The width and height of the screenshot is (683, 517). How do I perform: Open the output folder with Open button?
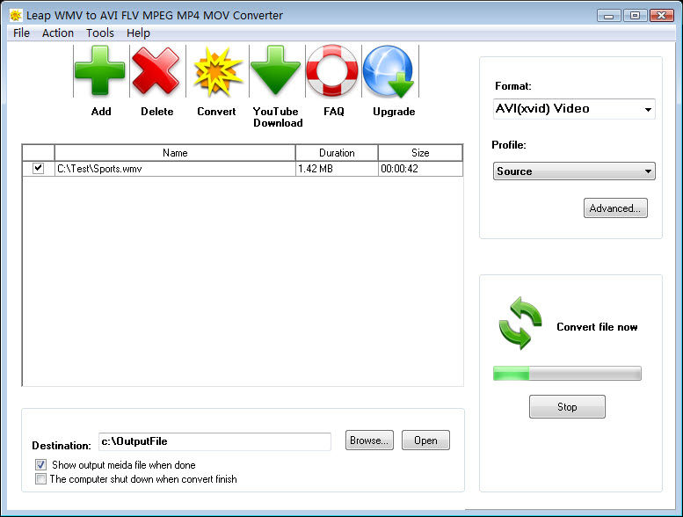pos(425,441)
